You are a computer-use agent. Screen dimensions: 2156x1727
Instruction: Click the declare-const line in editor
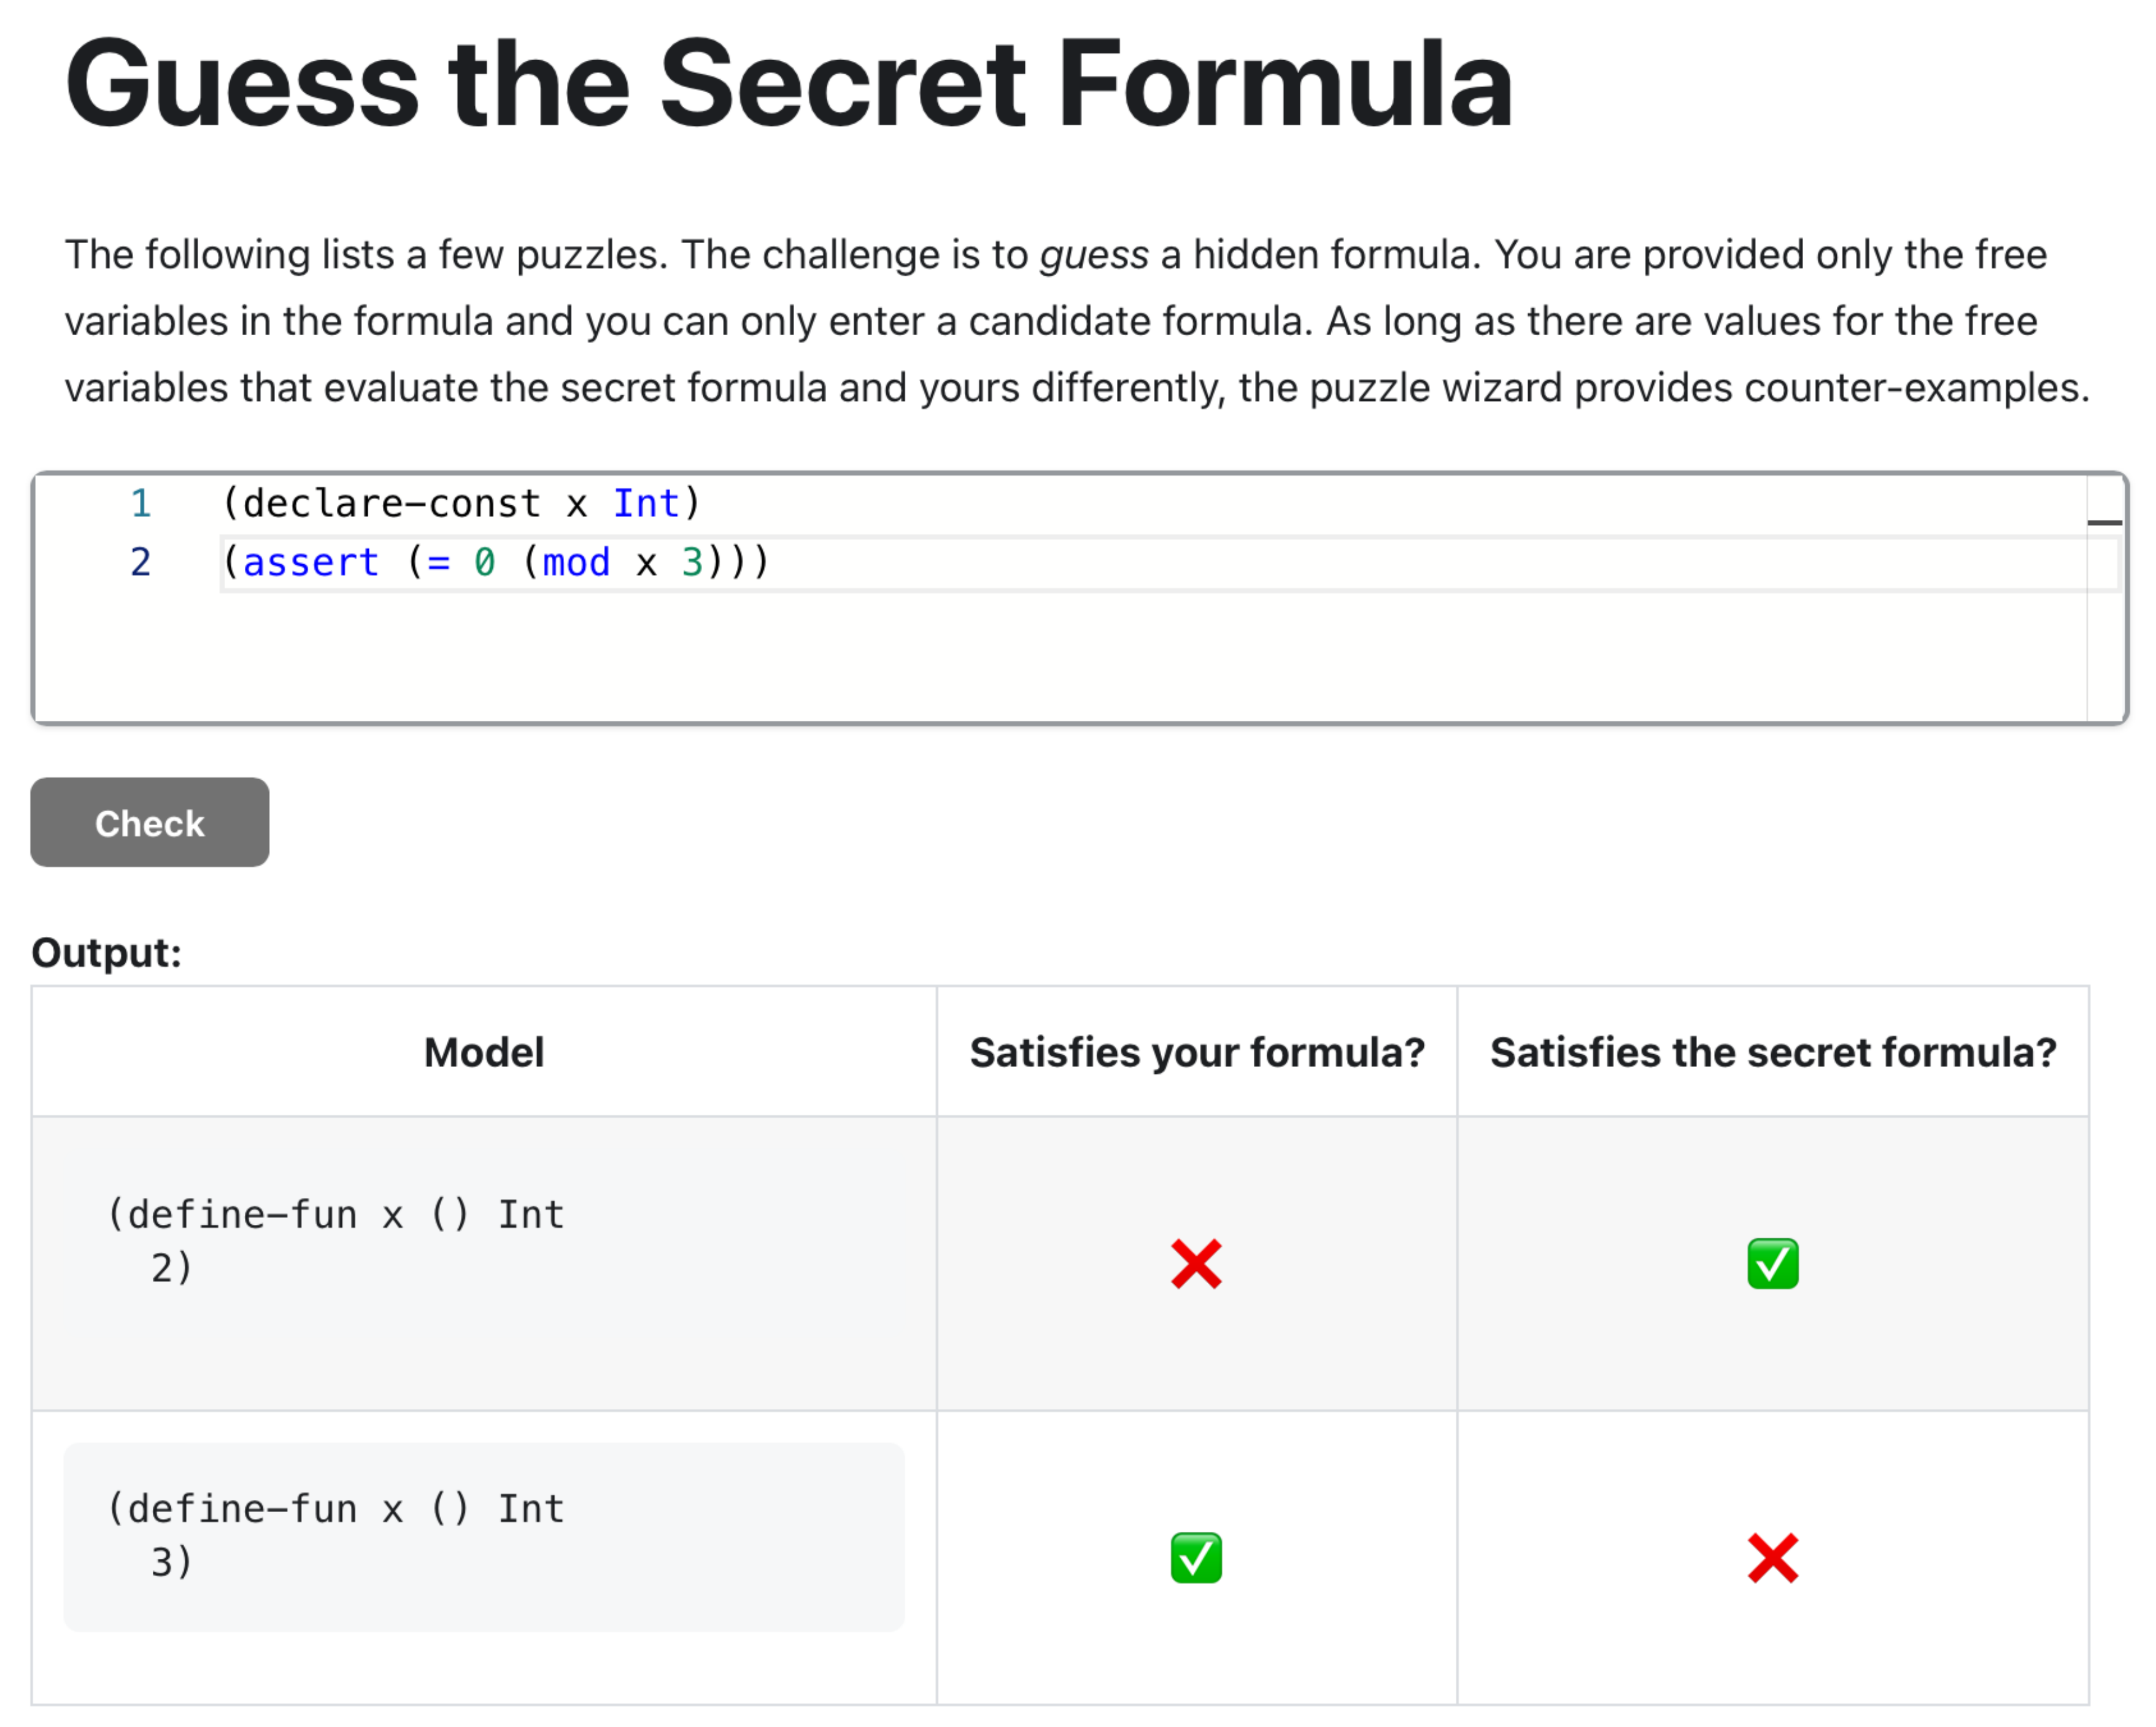coord(460,503)
